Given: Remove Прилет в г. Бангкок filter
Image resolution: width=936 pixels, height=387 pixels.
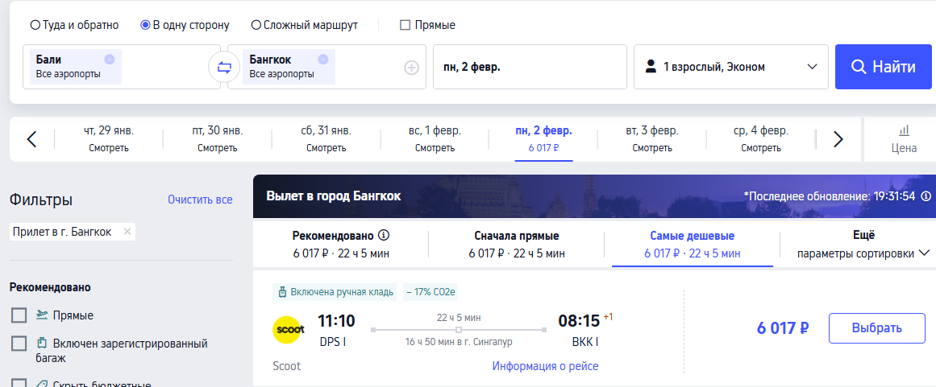Looking at the screenshot, I should click(x=127, y=232).
